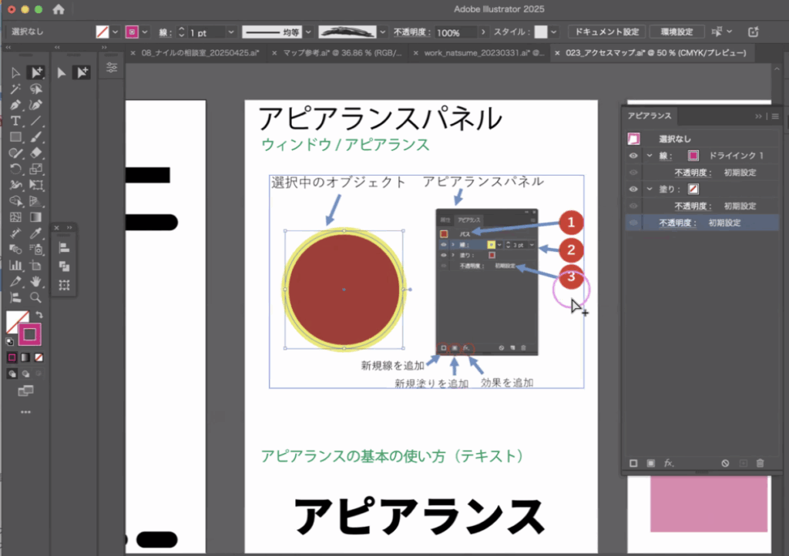Click the 環境設定 button

point(676,32)
